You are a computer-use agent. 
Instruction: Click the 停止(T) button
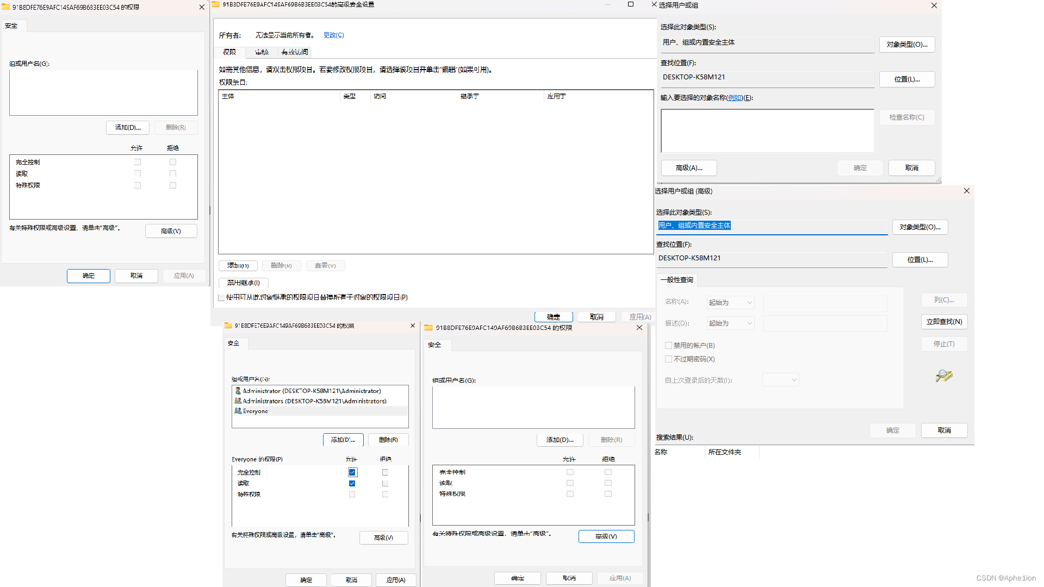click(x=944, y=344)
